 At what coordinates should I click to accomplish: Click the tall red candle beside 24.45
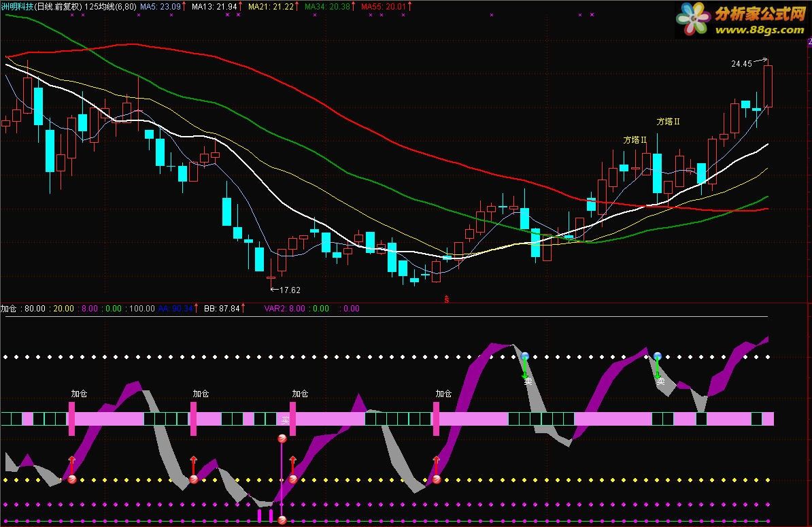point(768,86)
